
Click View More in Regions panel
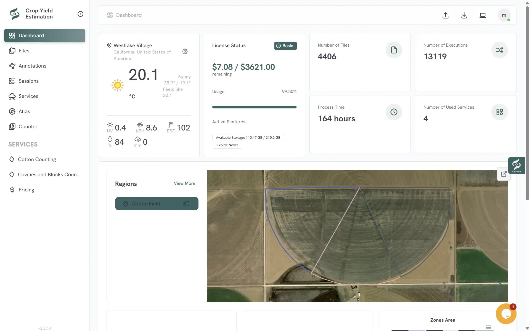tap(184, 183)
